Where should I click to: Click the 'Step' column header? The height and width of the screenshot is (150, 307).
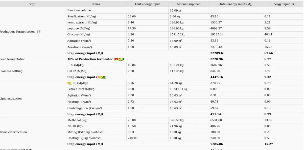[32, 4]
